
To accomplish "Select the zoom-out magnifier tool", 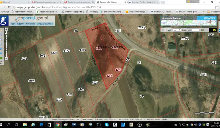I will pyautogui.click(x=1, y=39).
